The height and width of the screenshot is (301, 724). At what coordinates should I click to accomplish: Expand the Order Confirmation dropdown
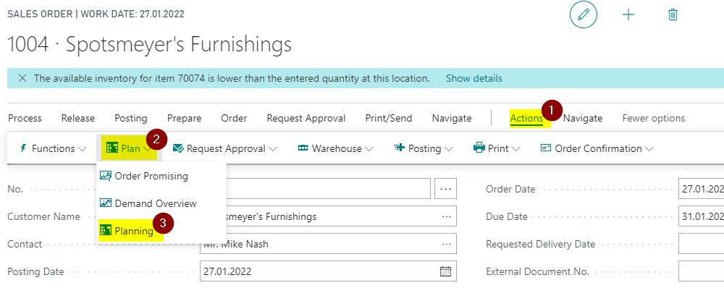(597, 148)
